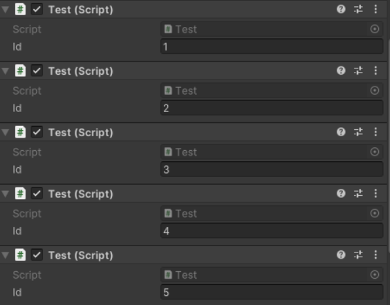Viewport: 390px width, 305px height.
Task: Click the Test script reference above Id 5
Action: (x=265, y=275)
